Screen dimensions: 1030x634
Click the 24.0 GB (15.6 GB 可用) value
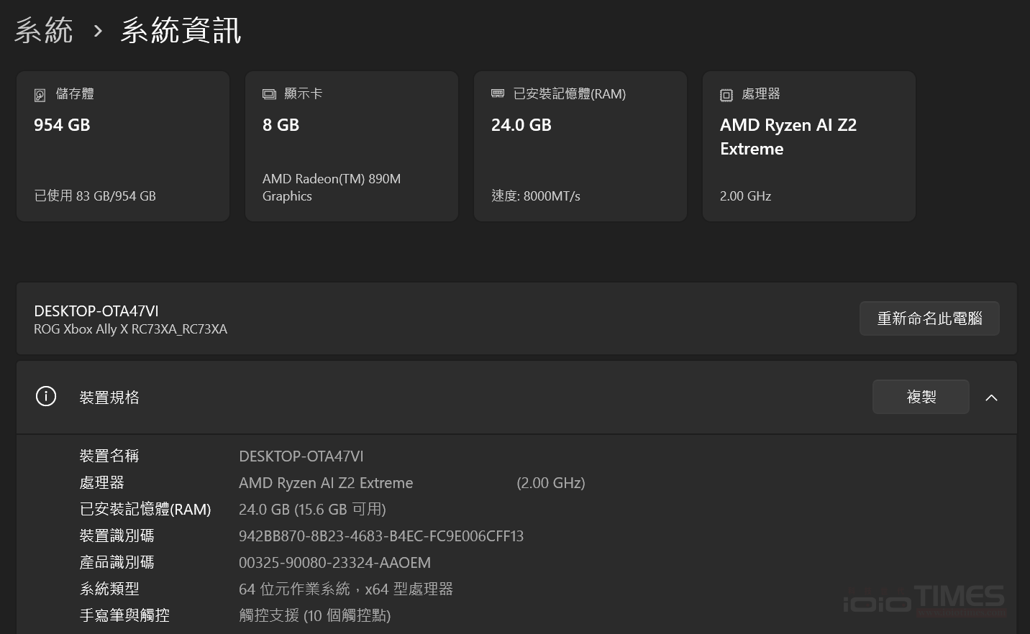(312, 510)
